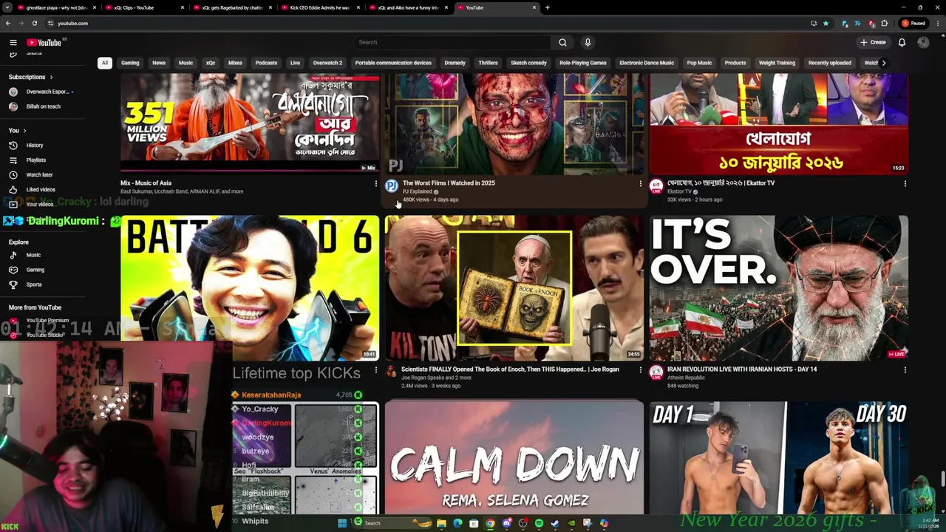Select the xQc filter chip

coord(211,63)
